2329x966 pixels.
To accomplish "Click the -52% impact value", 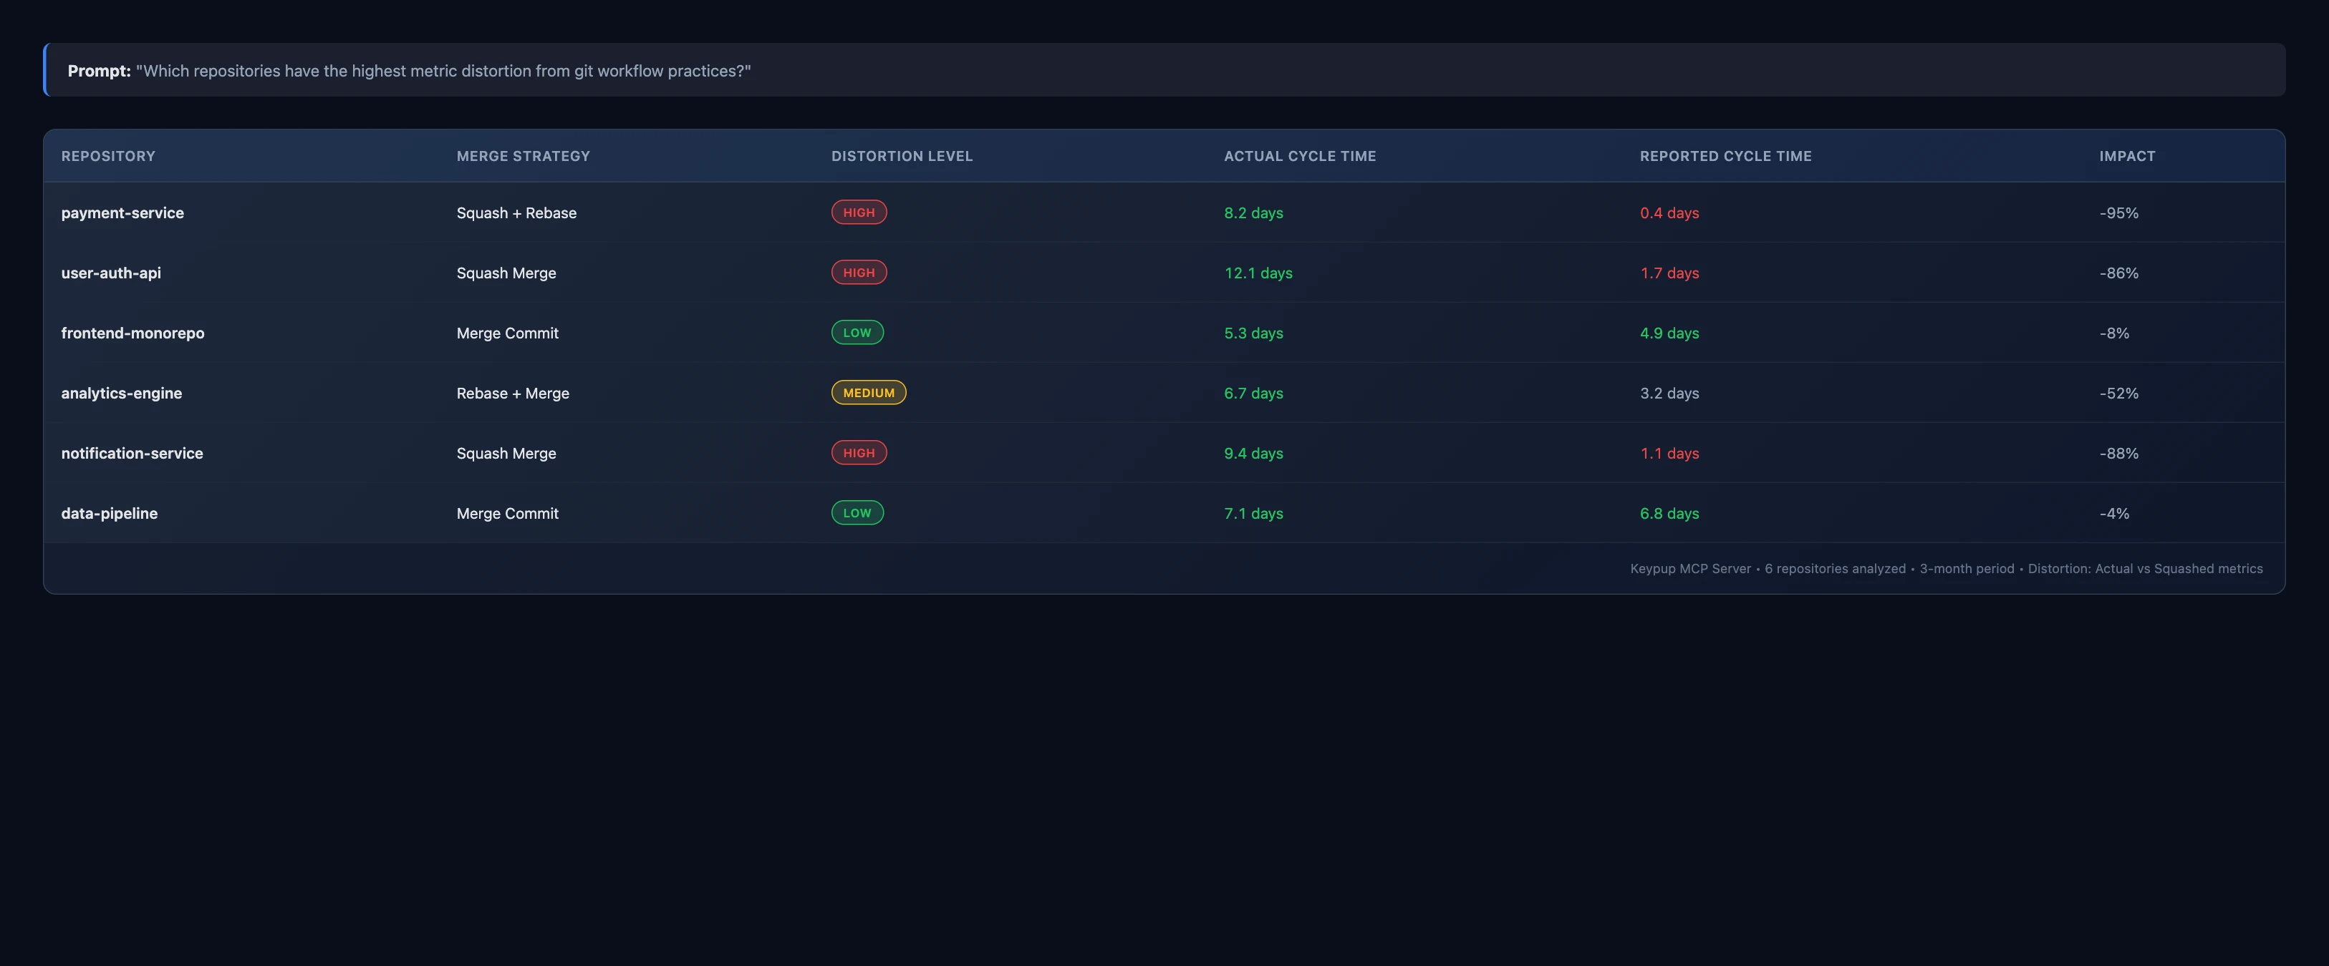I will click(2118, 393).
